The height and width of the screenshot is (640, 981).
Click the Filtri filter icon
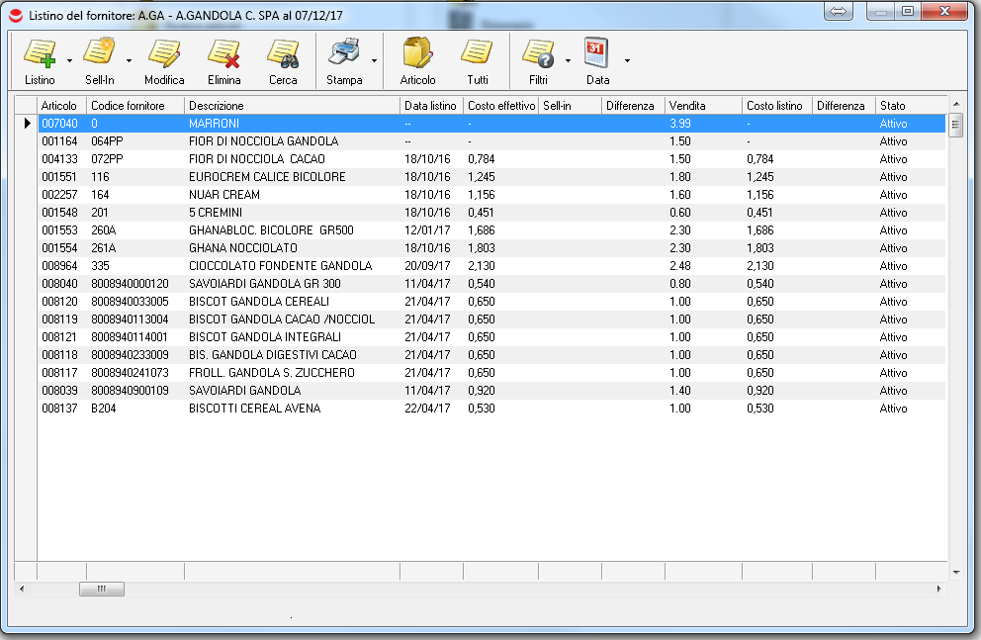[538, 54]
